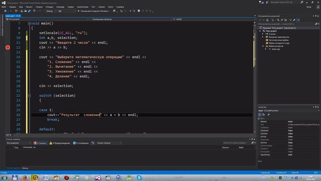
Task: Click the Categorized view icon in Properties panel
Action: click(260, 115)
